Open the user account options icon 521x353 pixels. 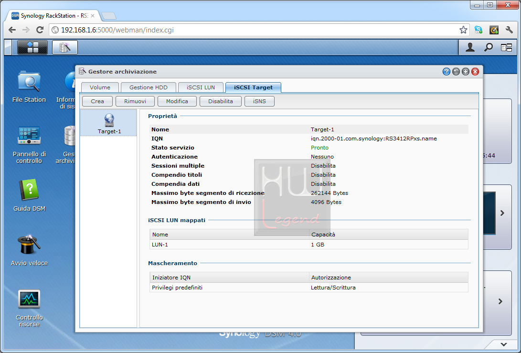tap(470, 48)
